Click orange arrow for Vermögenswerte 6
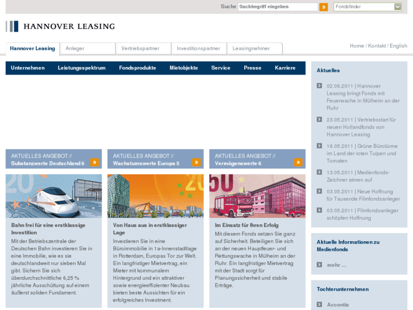Image resolution: width=413 pixels, height=310 pixels. [298, 162]
